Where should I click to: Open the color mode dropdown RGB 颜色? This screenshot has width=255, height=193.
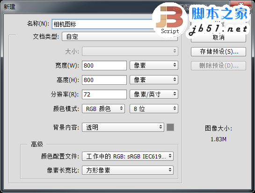coord(103,109)
